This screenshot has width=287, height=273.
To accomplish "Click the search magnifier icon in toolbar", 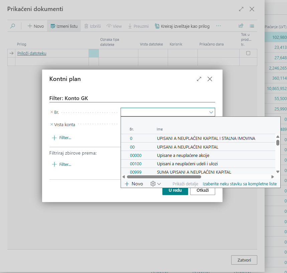I will [12, 26].
